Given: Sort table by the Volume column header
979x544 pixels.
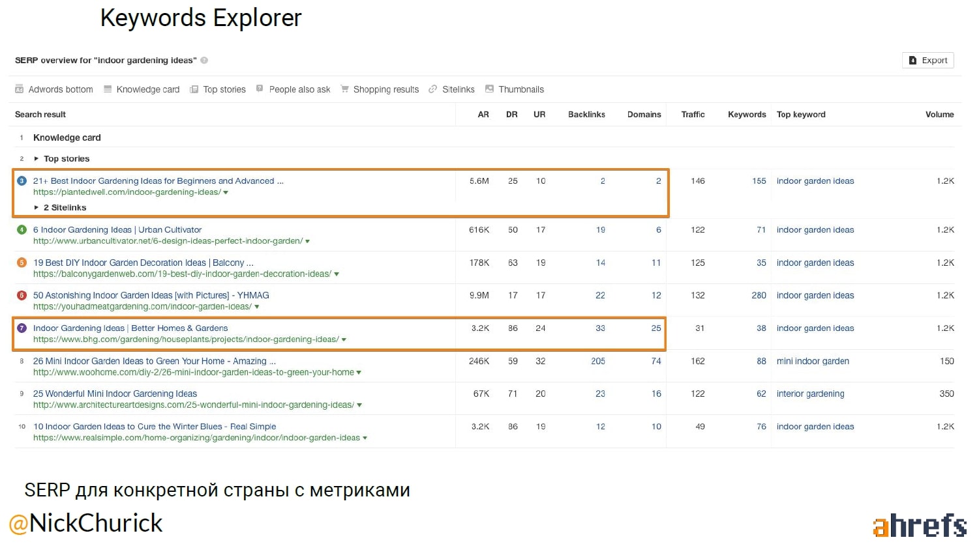Looking at the screenshot, I should (x=939, y=115).
